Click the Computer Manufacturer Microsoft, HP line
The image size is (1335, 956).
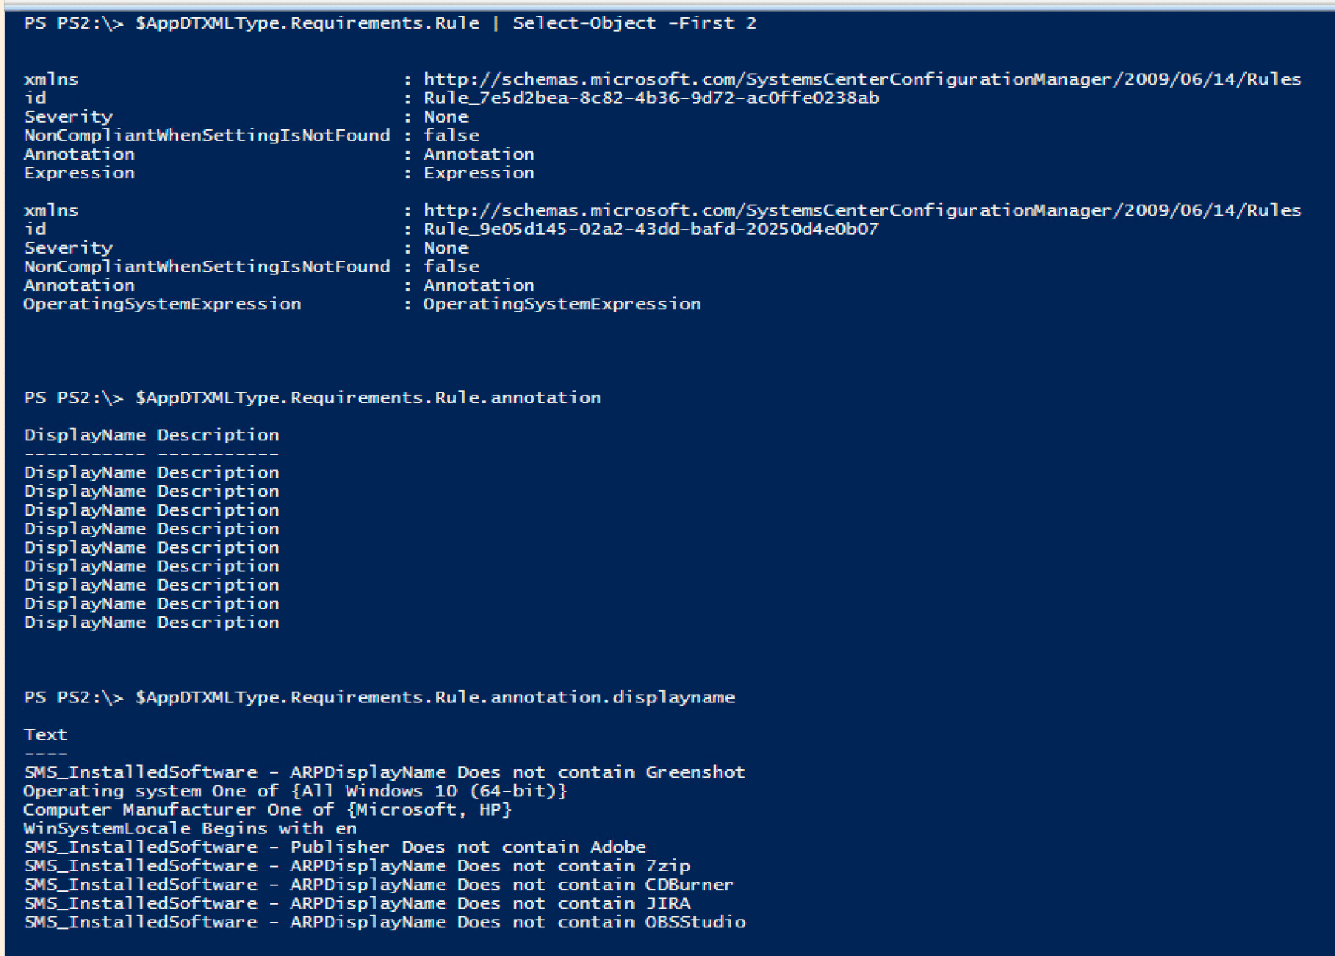268,809
